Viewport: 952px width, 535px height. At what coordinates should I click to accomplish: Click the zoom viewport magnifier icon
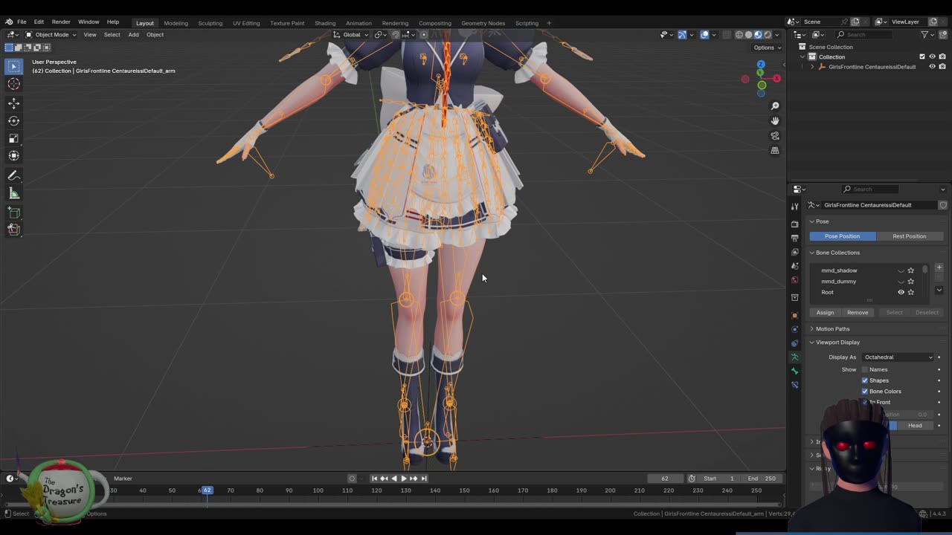(775, 106)
